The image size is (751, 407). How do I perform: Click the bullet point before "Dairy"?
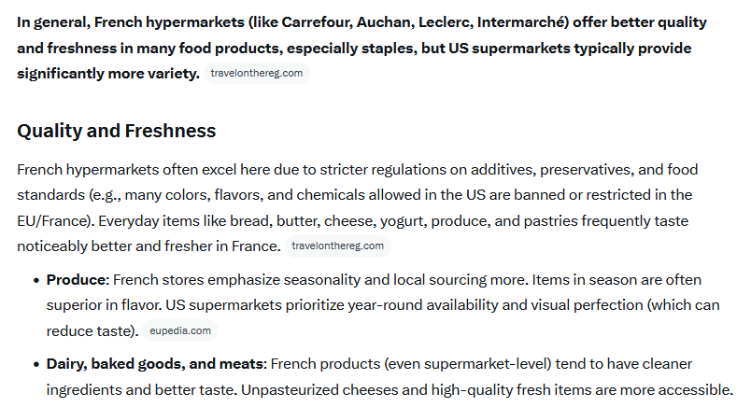36,365
